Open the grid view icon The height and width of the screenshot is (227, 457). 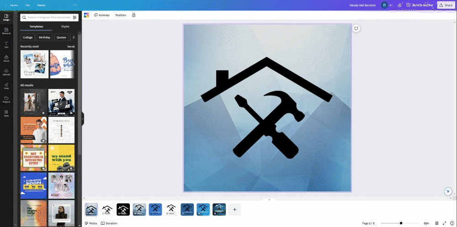(437, 223)
